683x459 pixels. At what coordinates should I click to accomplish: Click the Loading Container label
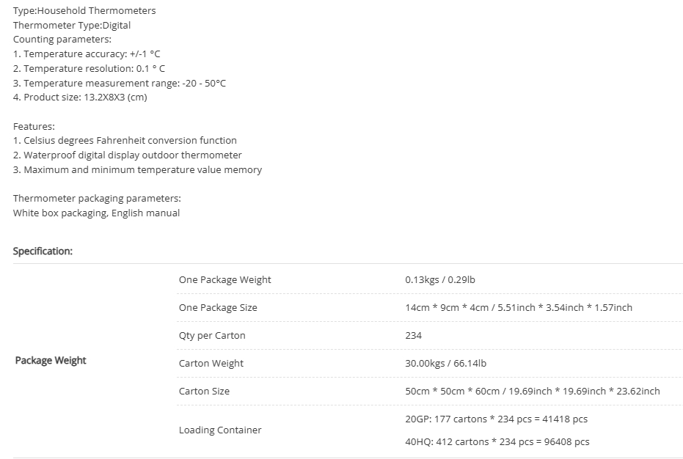(220, 430)
